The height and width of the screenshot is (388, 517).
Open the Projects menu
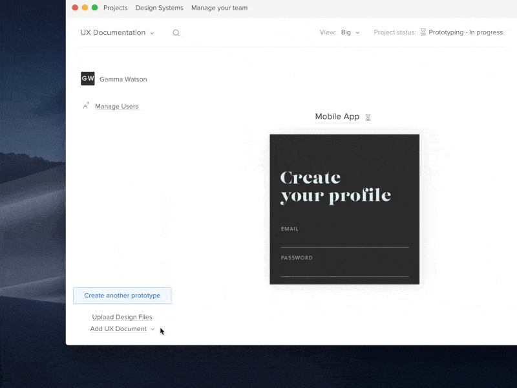116,8
